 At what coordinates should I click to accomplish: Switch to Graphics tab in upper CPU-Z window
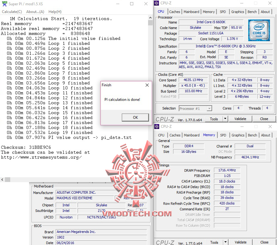pyautogui.click(x=238, y=12)
